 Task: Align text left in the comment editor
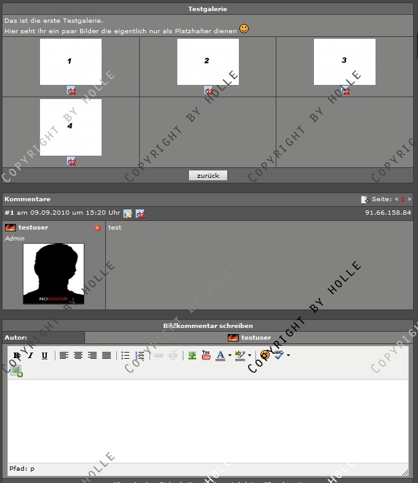click(63, 356)
